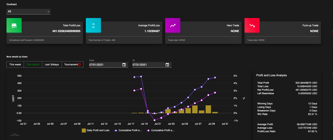Open the Contract dropdown set to All

coord(28,11)
